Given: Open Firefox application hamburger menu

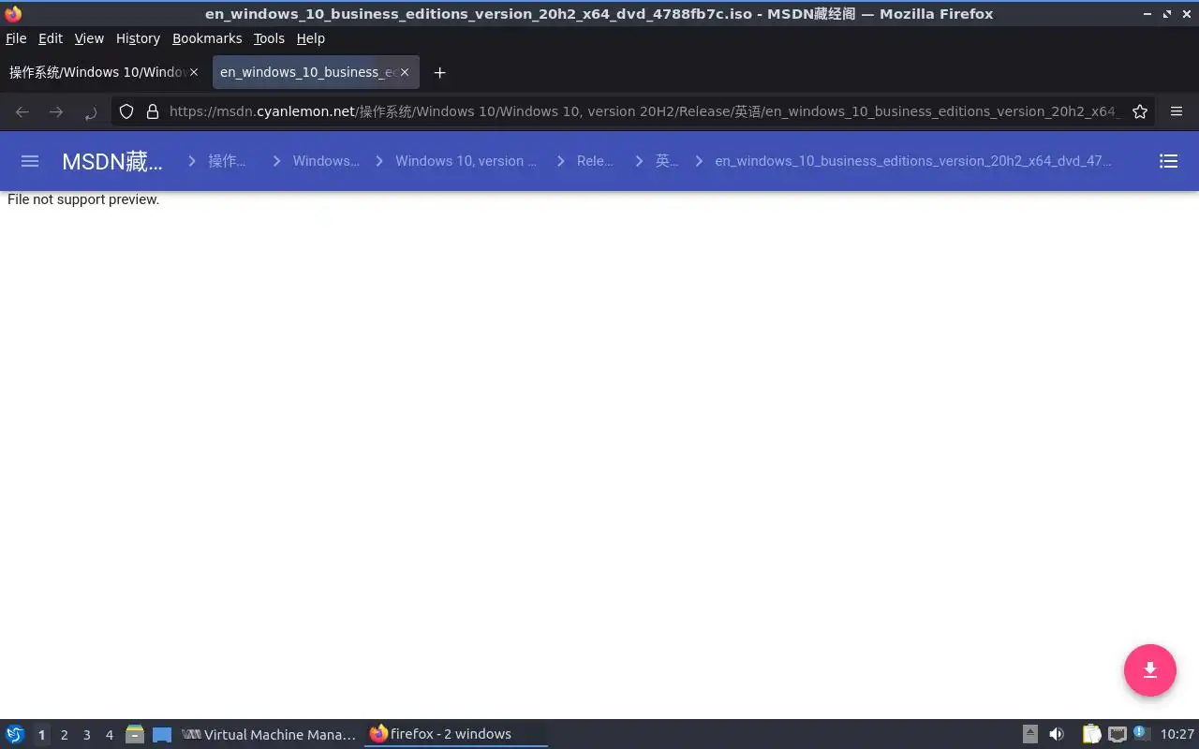Looking at the screenshot, I should pyautogui.click(x=1177, y=111).
